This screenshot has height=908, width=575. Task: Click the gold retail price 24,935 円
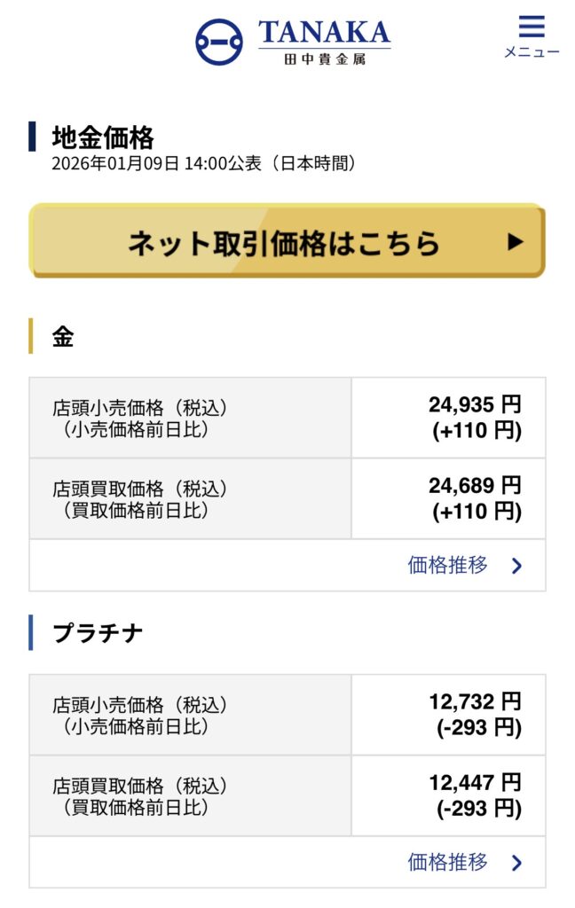tap(475, 405)
